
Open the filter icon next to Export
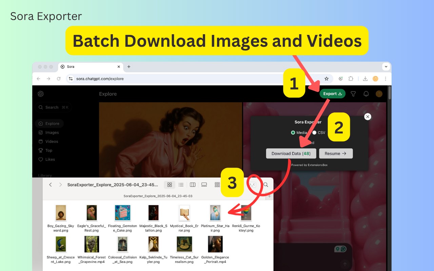click(353, 94)
